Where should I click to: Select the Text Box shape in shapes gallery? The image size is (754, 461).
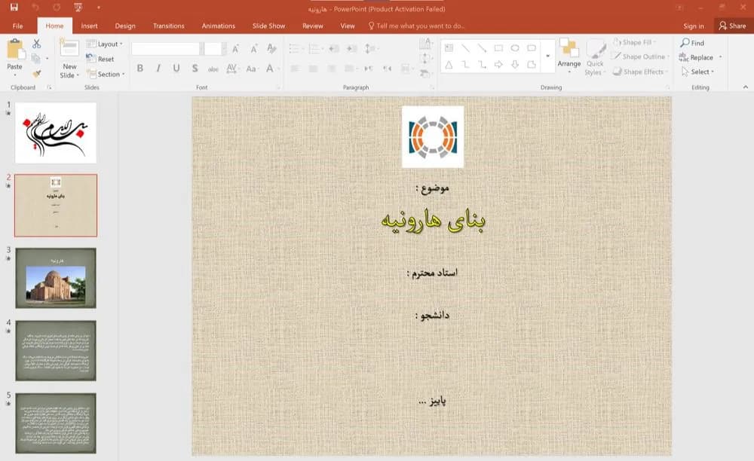449,48
